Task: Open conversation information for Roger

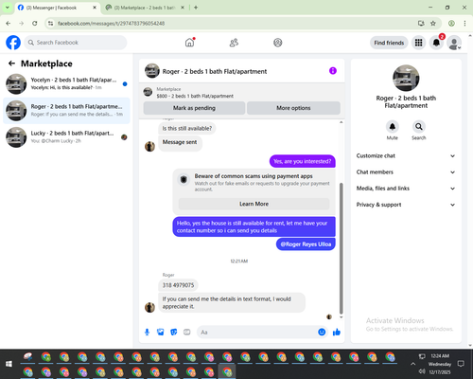Action: [333, 71]
